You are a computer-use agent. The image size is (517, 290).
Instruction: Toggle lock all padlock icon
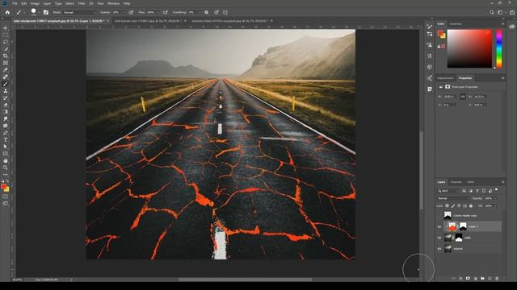[471, 206]
